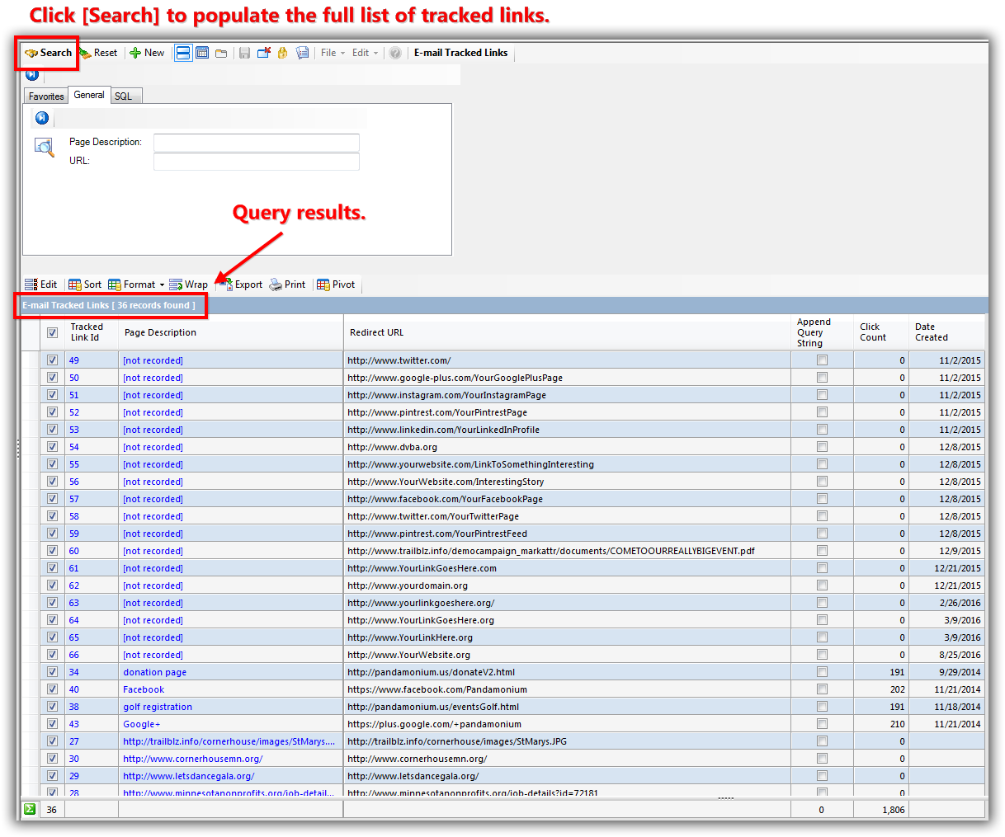
Task: Click the Excel-style icon in status bar
Action: pyautogui.click(x=30, y=809)
